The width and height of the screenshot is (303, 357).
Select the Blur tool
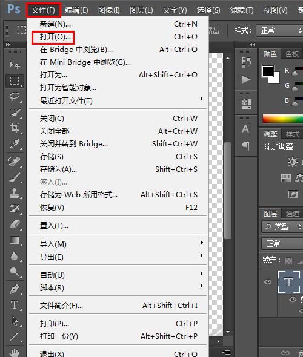click(x=15, y=256)
